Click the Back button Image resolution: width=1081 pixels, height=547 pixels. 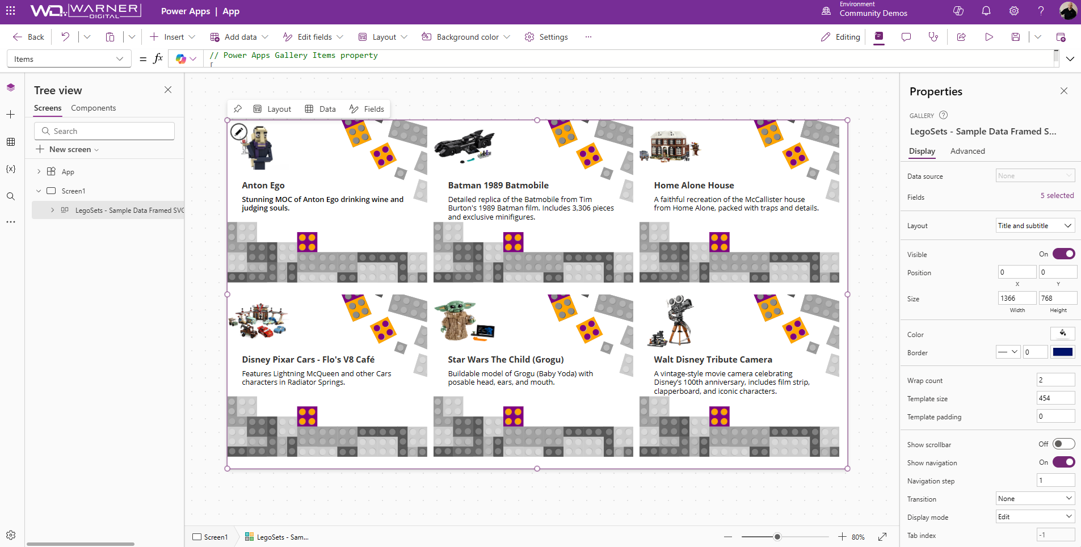28,37
